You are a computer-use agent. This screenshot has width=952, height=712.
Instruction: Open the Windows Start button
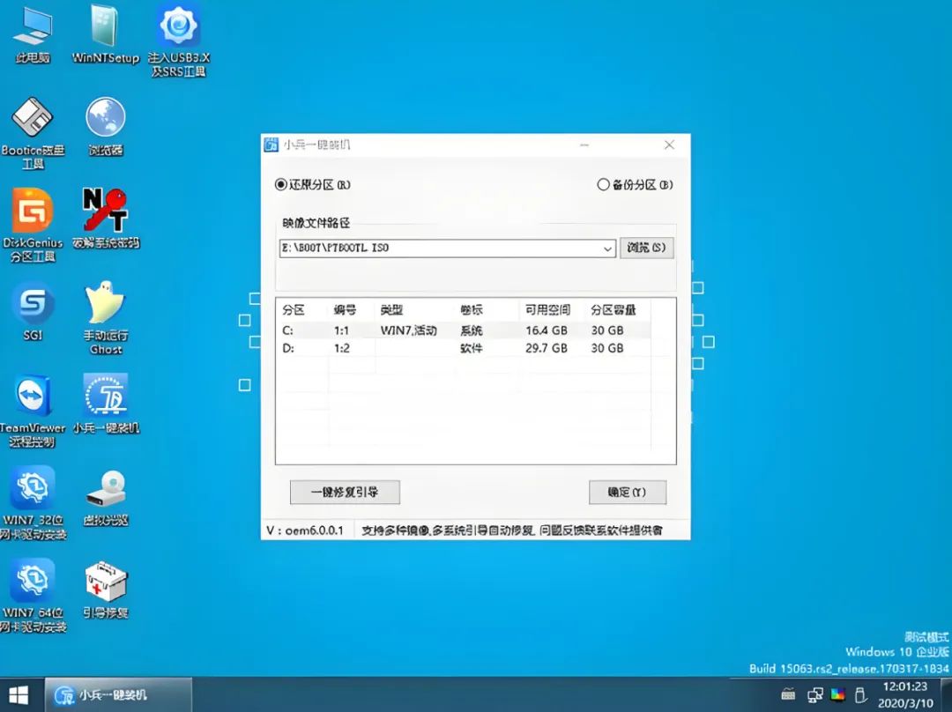(19, 695)
